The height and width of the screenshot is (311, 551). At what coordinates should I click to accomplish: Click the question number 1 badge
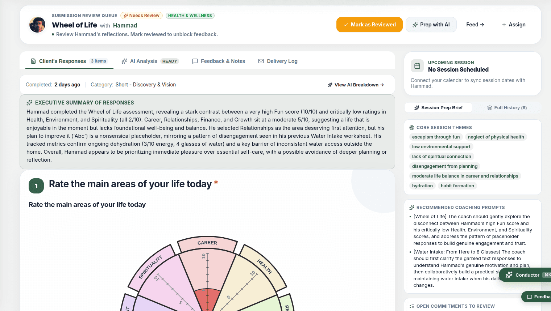36,186
